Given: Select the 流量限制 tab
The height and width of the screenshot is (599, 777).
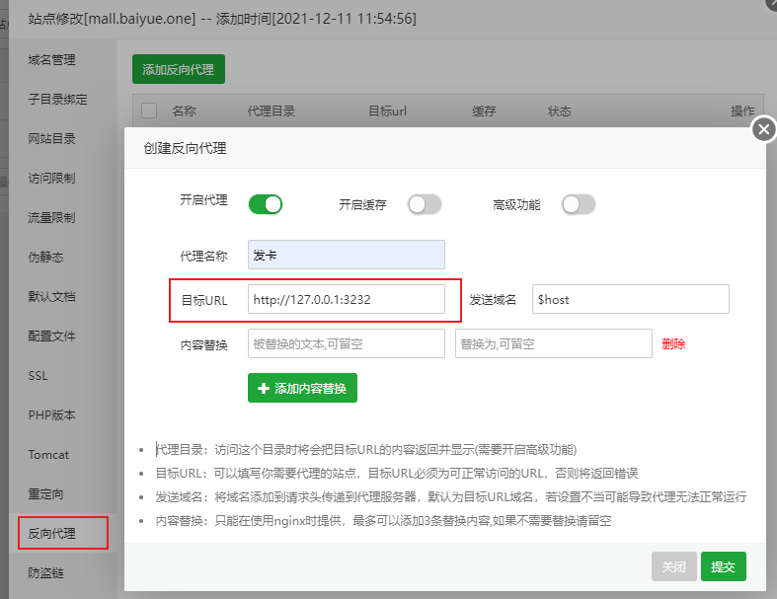Looking at the screenshot, I should click(x=51, y=217).
